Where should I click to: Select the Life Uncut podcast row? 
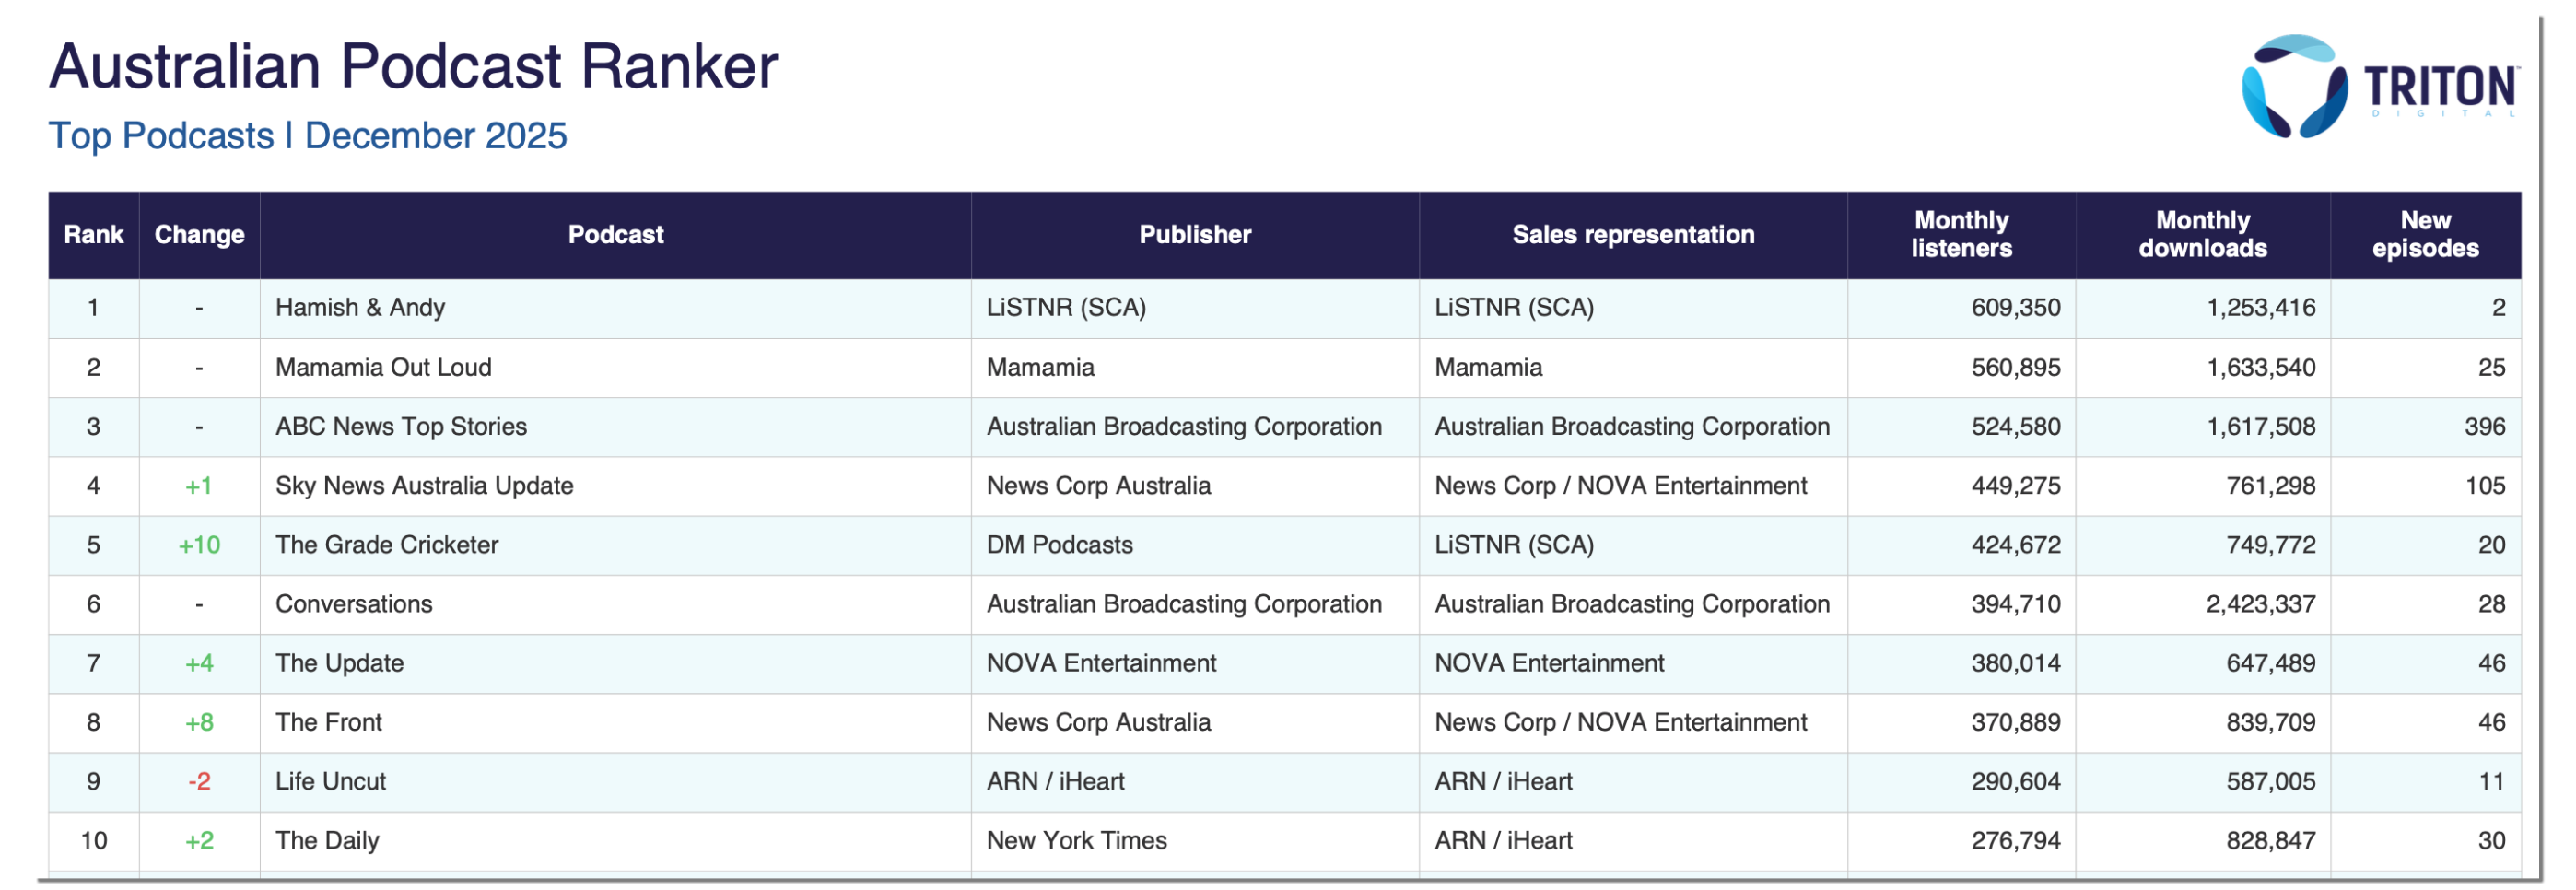pyautogui.click(x=330, y=782)
